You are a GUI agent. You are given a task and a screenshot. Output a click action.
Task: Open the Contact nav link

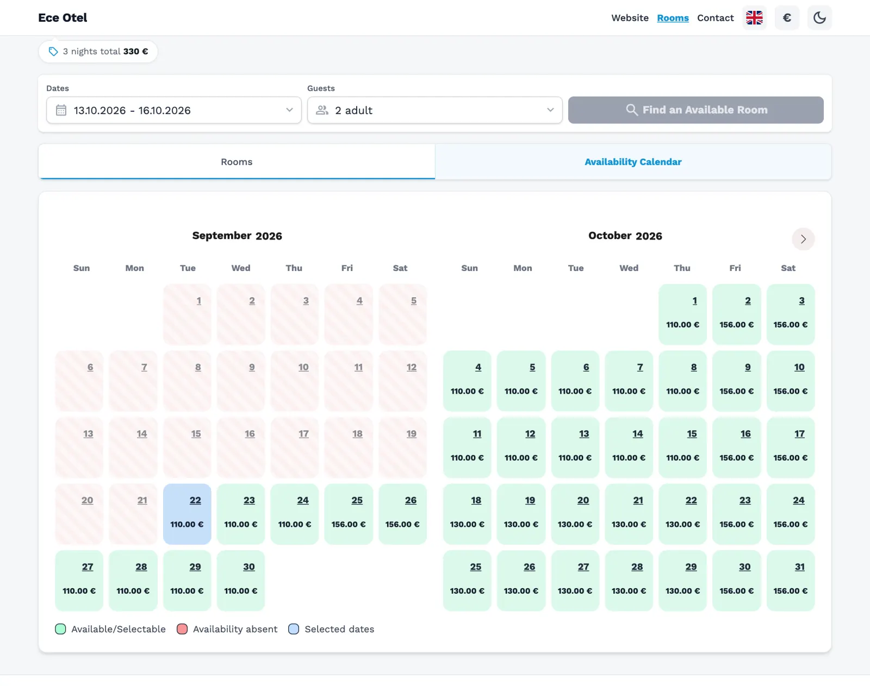click(x=715, y=18)
